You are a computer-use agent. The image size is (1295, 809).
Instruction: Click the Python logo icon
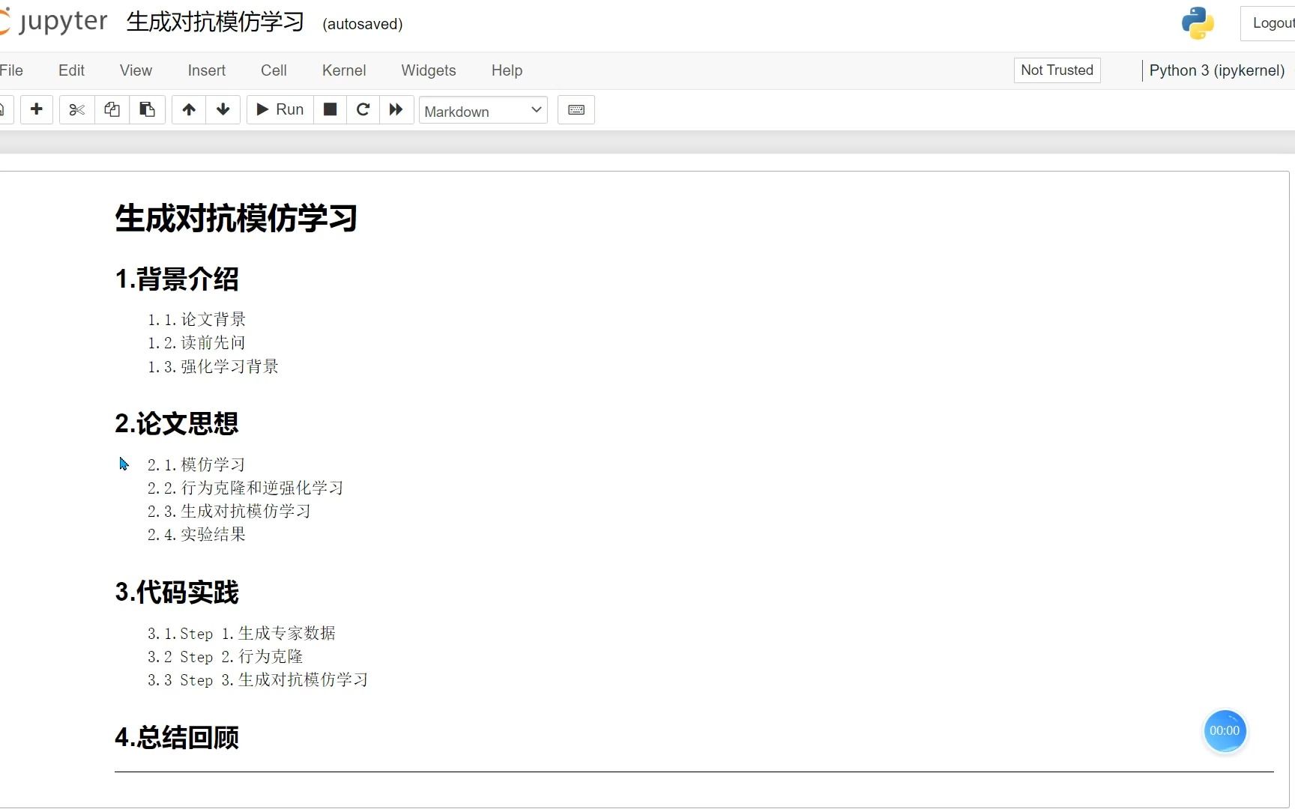point(1198,23)
